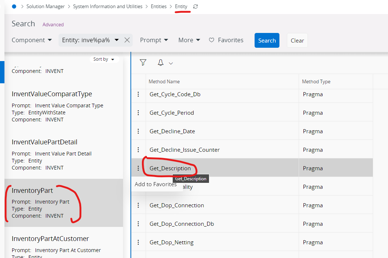Click the Entity breadcrumb
The image size is (388, 258).
(x=181, y=6)
